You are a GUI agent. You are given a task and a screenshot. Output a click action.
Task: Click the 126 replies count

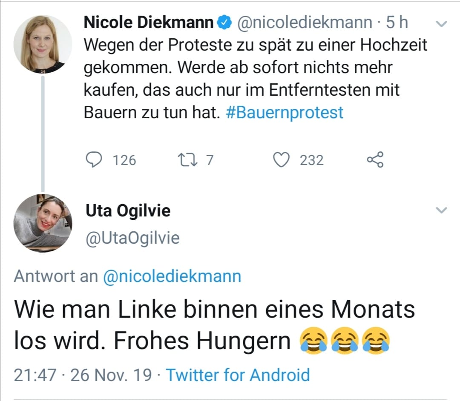tap(124, 160)
